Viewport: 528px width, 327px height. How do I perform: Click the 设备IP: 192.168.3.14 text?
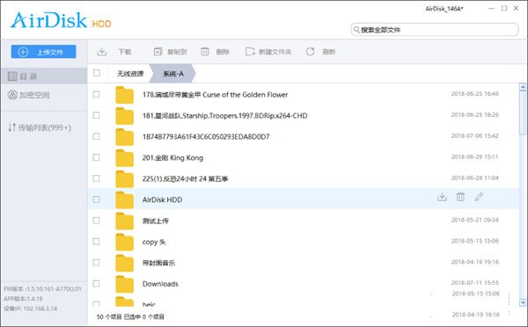30,309
